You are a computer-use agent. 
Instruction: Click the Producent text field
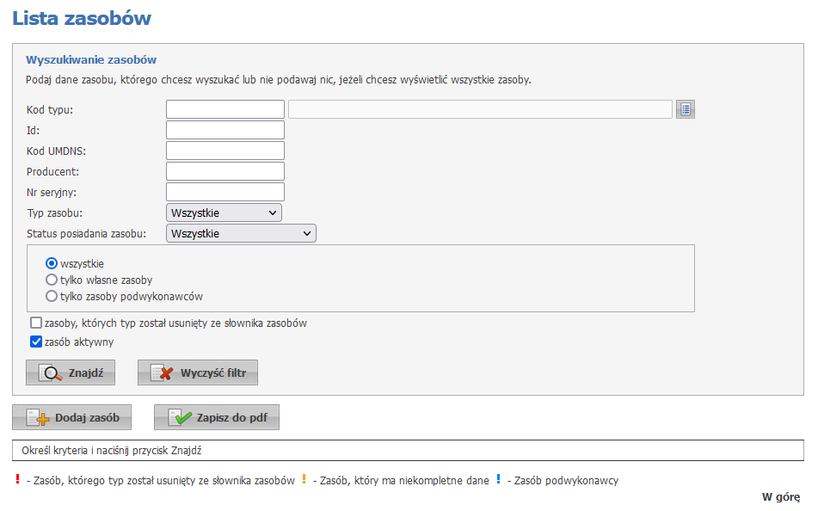coord(225,171)
